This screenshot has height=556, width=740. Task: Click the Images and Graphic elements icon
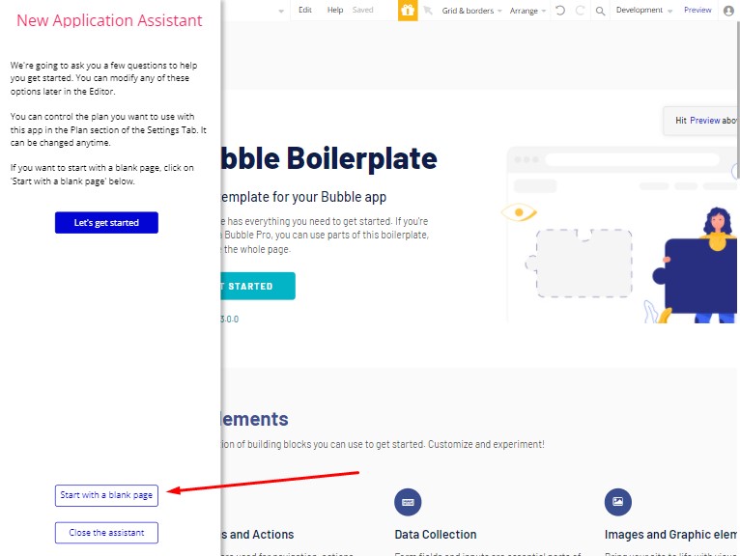[x=617, y=502]
